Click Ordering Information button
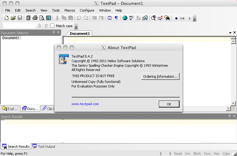237x156 pixels. tap(160, 76)
